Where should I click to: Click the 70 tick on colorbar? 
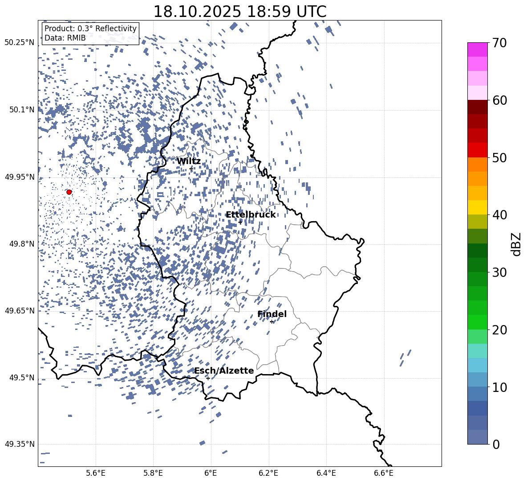point(499,43)
